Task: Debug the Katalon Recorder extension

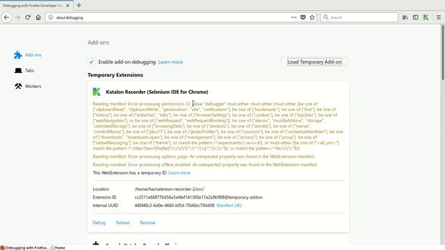Action: pos(99,223)
